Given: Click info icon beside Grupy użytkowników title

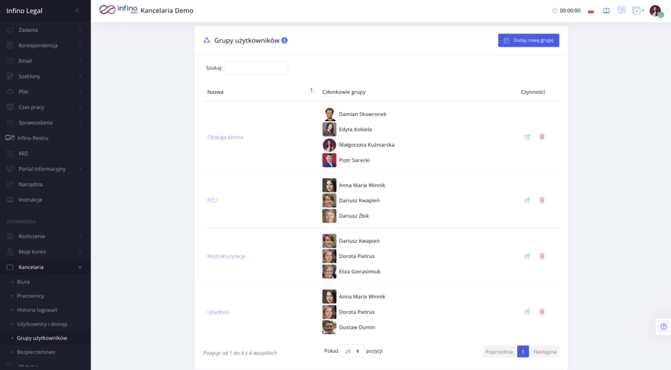Looking at the screenshot, I should 285,41.
